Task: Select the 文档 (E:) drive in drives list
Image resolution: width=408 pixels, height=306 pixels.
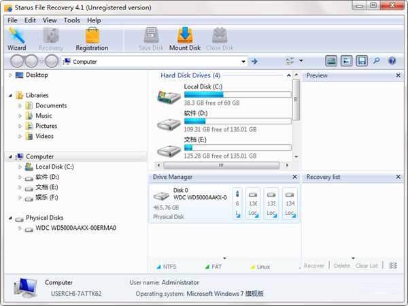Action: (x=224, y=148)
